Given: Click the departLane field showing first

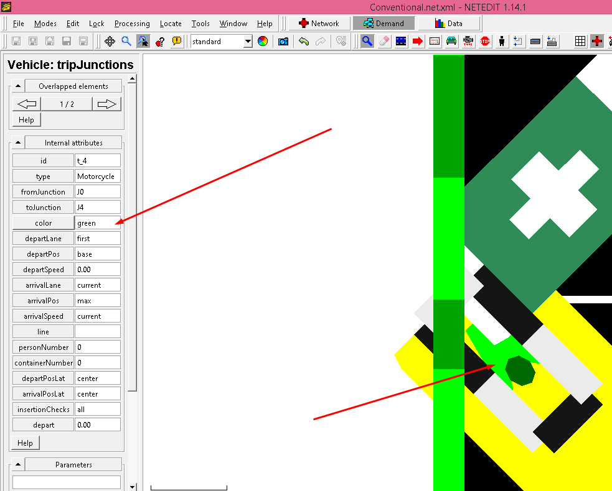Looking at the screenshot, I should (x=98, y=238).
